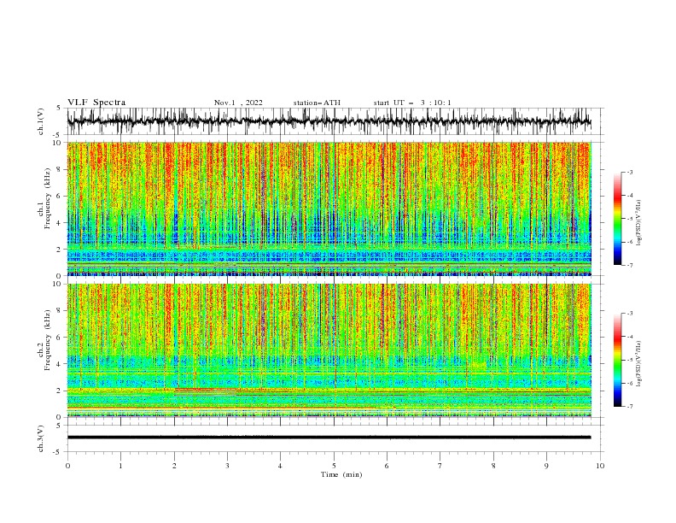Click the time axis tick label "7"
This screenshot has width=676, height=523.
point(440,466)
